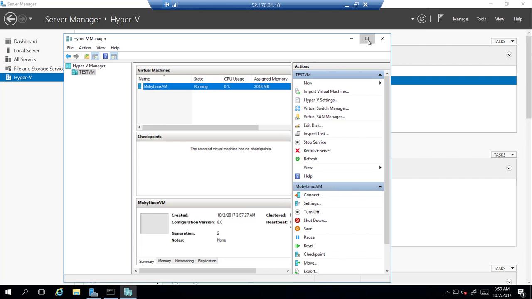
Task: Toggle the Show/Hide Console Tree toolbar button
Action: [x=95, y=56]
